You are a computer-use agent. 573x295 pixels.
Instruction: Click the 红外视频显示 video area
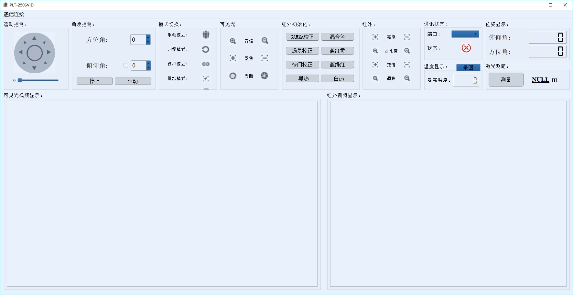click(448, 194)
